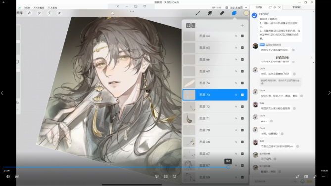331x186 pixels.
Task: Click the video back arrow at top left
Action: click(3, 2)
